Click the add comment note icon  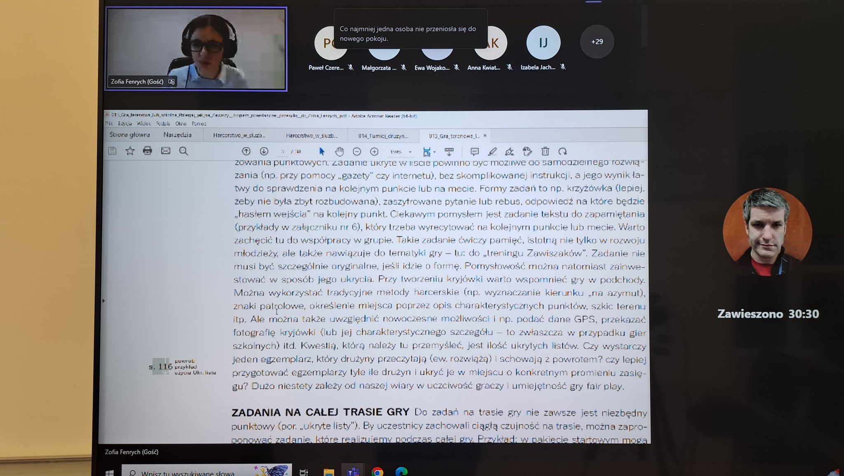pos(474,151)
